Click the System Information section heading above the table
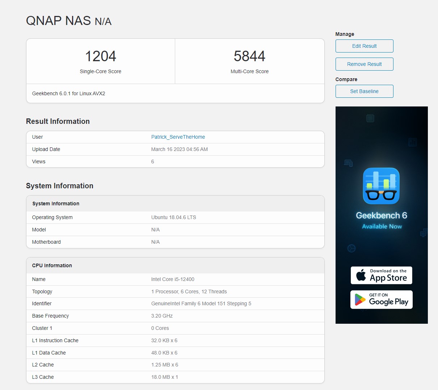The height and width of the screenshot is (390, 438). 60,186
